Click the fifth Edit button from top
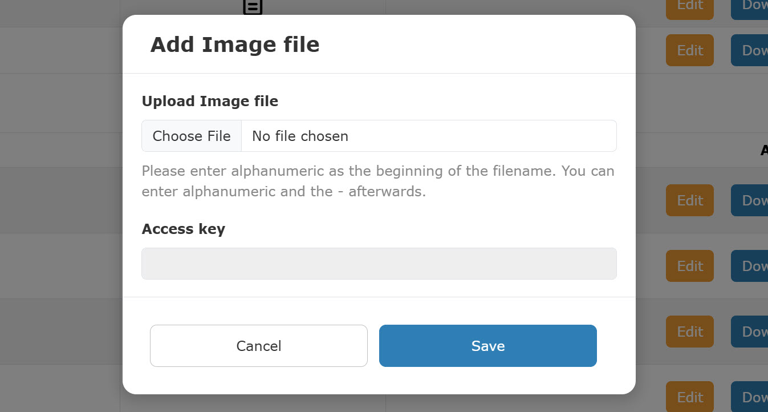 [689, 332]
